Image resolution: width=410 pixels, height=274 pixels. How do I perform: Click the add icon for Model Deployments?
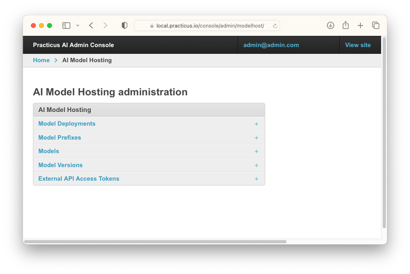click(x=256, y=124)
